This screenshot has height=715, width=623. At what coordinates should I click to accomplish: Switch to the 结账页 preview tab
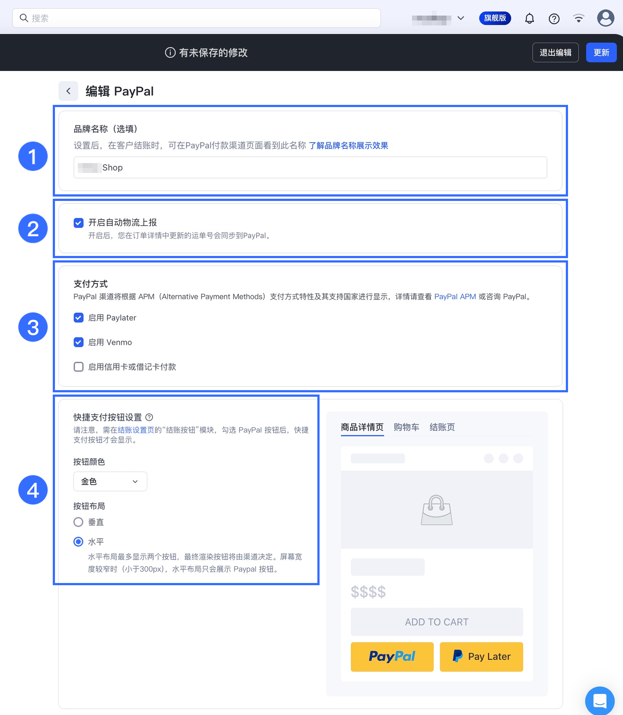442,427
